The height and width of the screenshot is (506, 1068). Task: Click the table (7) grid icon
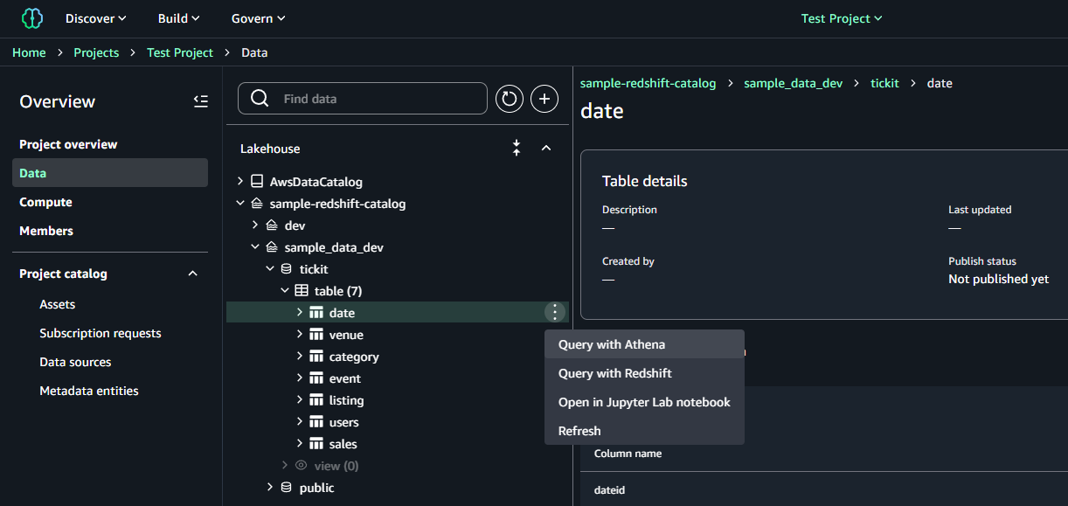pos(301,291)
